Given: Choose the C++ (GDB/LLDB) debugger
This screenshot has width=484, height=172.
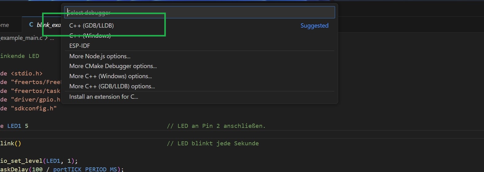Looking at the screenshot, I should [x=92, y=25].
